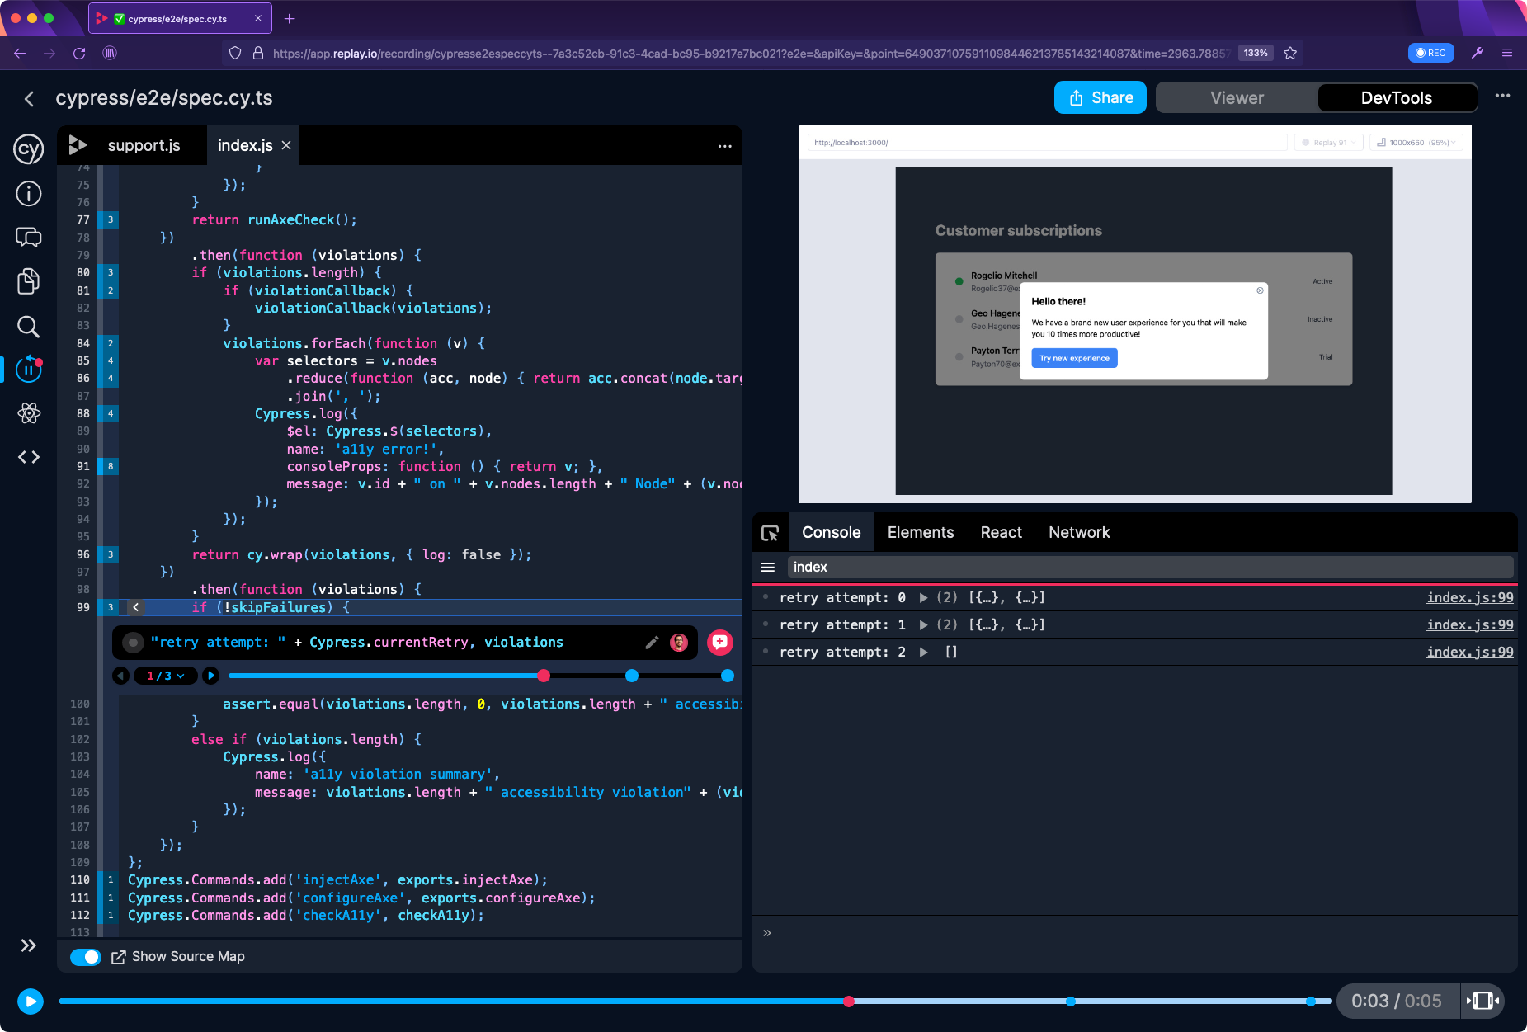
Task: Click the middle blue hit marker on print timeline
Action: pos(632,676)
